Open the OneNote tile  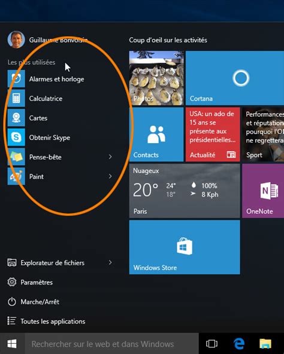pos(263,190)
